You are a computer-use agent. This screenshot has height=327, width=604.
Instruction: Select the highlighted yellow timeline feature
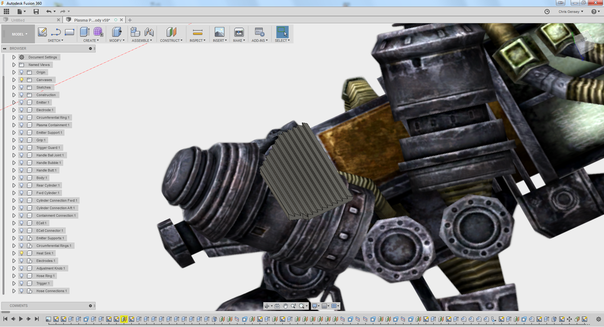point(124,319)
